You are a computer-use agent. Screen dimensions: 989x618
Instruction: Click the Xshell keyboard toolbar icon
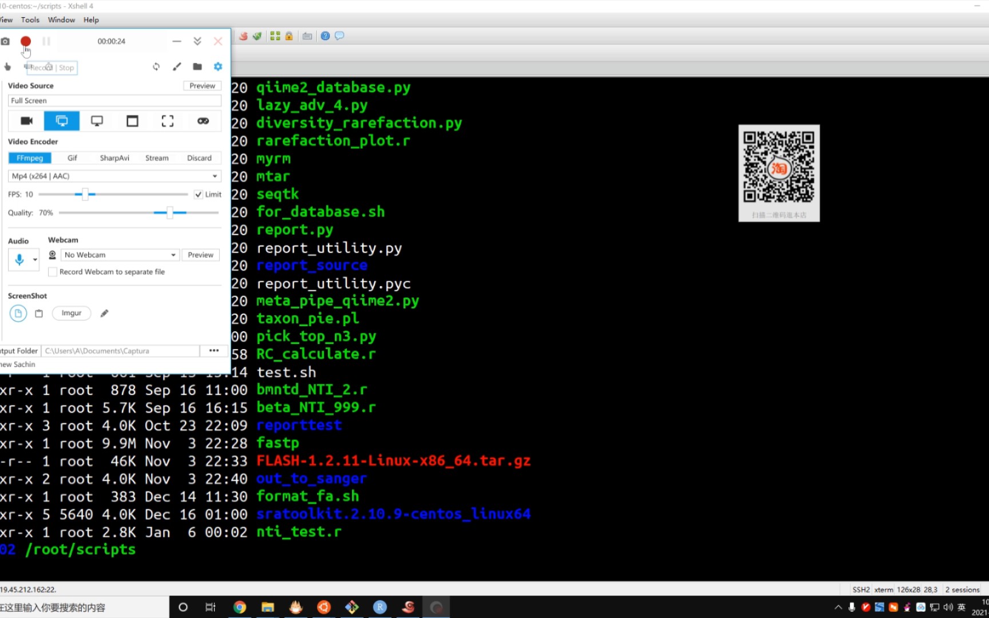(307, 36)
